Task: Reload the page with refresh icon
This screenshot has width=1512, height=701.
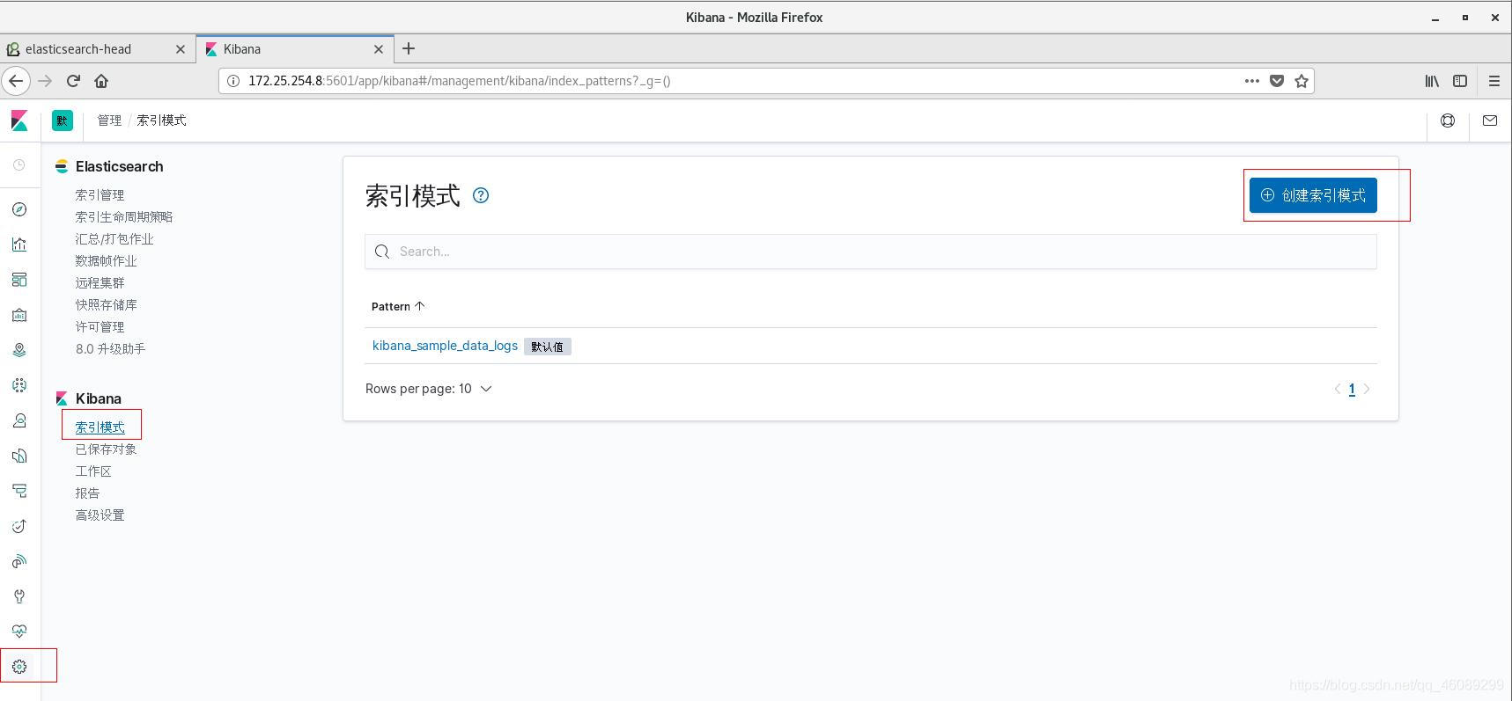Action: tap(73, 81)
